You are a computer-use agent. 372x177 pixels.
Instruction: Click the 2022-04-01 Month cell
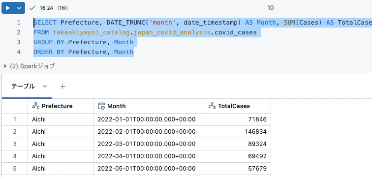[x=149, y=156]
